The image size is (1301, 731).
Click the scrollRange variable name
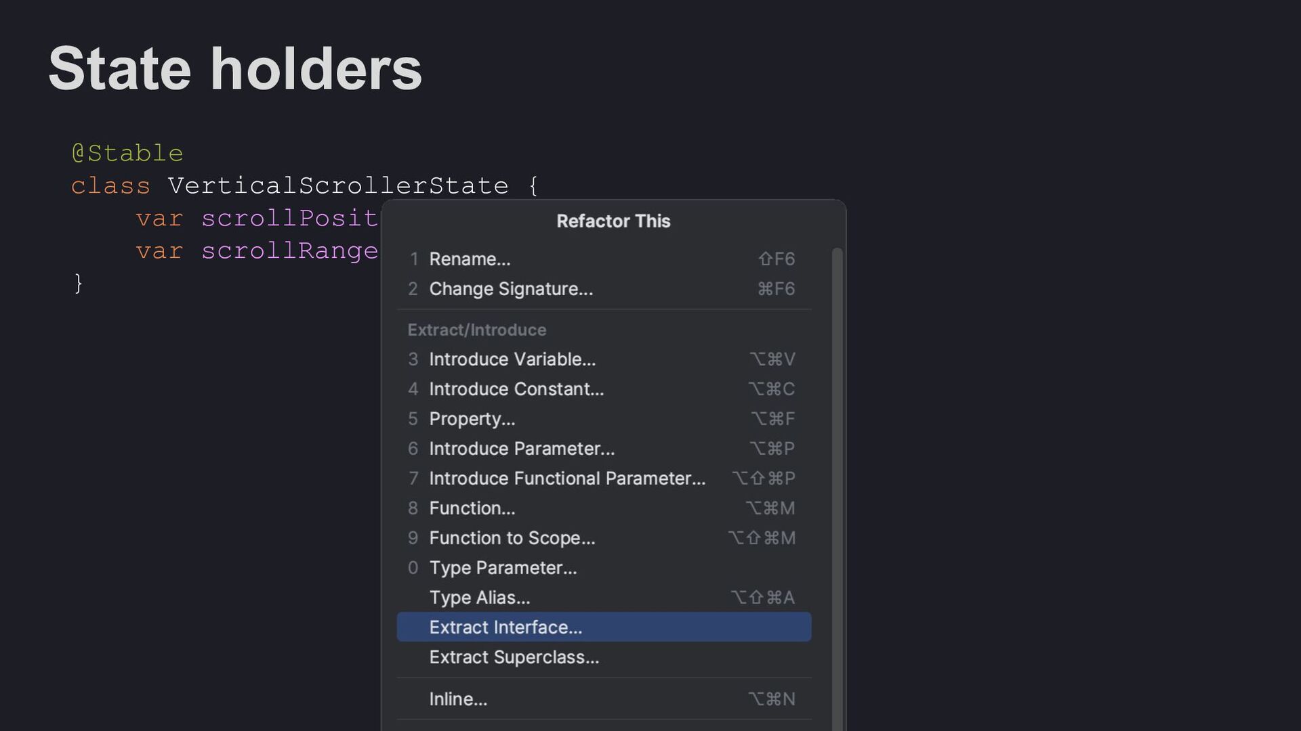289,250
